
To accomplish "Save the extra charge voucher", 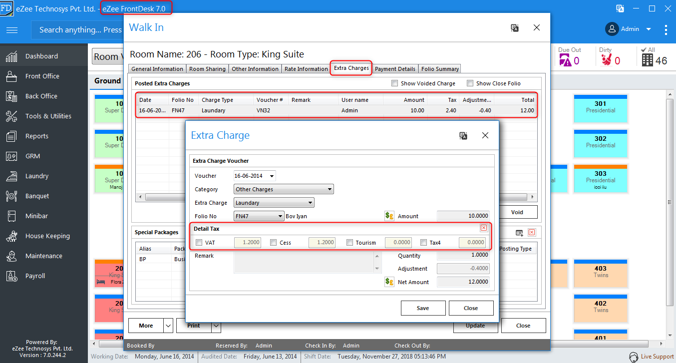I will pos(423,308).
